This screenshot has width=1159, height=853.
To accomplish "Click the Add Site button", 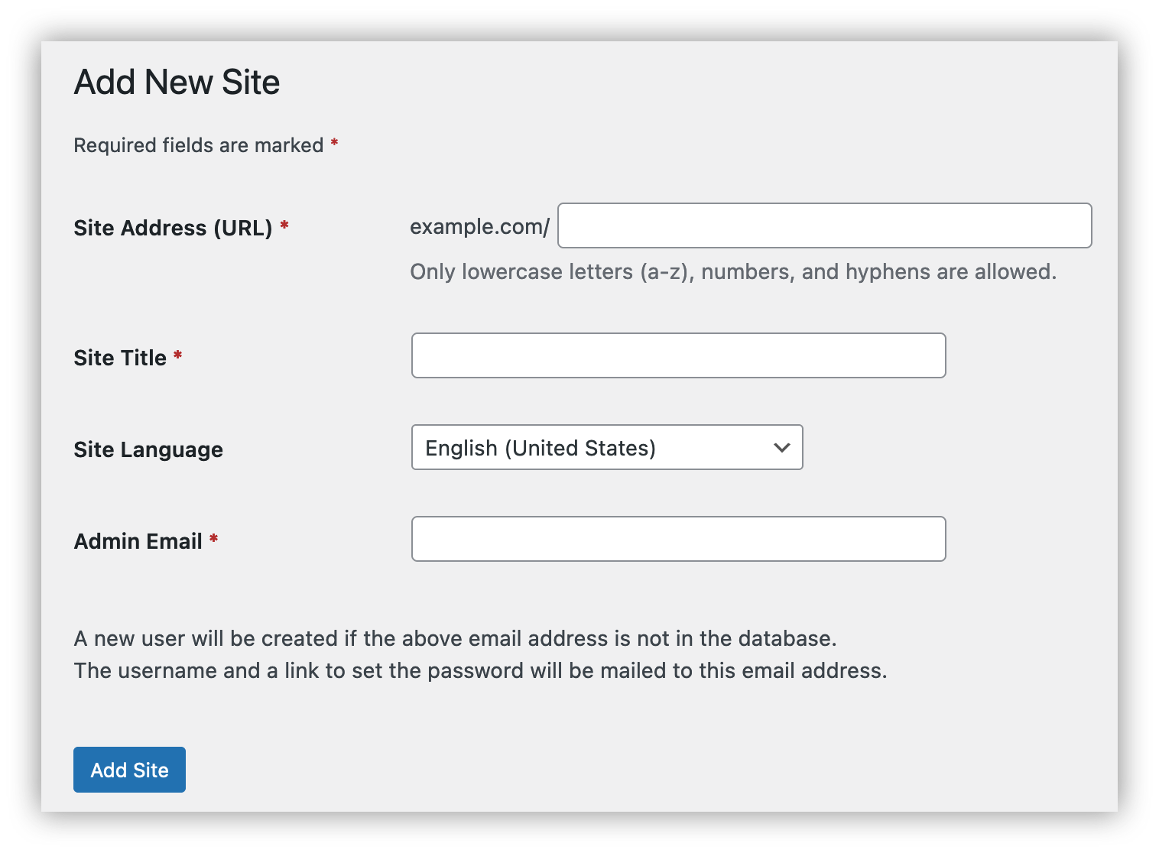I will point(129,770).
